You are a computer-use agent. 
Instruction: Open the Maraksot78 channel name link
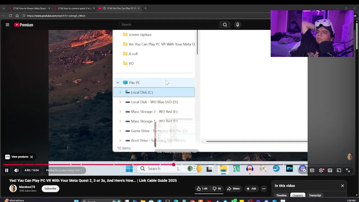click(27, 187)
